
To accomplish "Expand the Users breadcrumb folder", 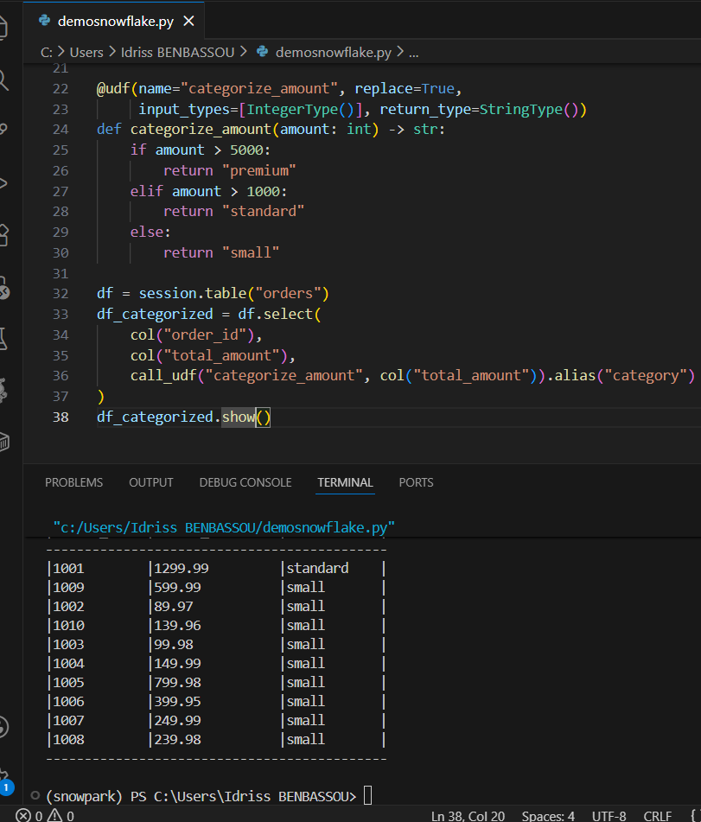I will pyautogui.click(x=86, y=52).
